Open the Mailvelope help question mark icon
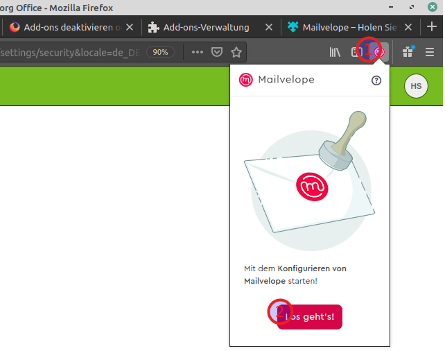Viewport: 445px width, 351px height. pyautogui.click(x=376, y=80)
